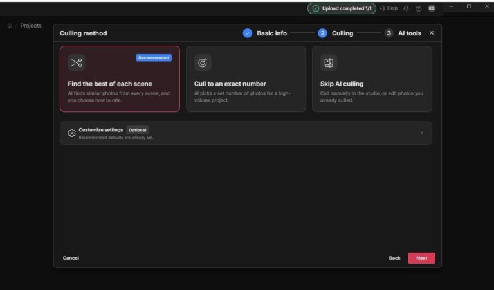494x290 pixels.
Task: Go to Basic info step
Action: coord(265,33)
